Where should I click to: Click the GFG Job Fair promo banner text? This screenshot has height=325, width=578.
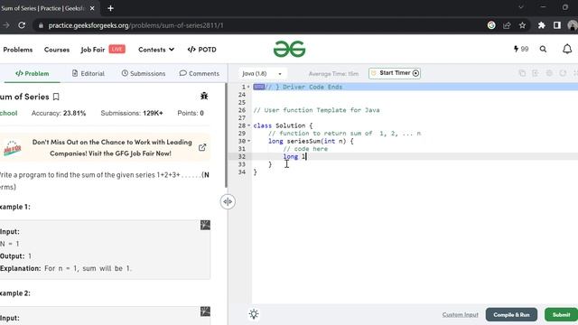(x=112, y=148)
